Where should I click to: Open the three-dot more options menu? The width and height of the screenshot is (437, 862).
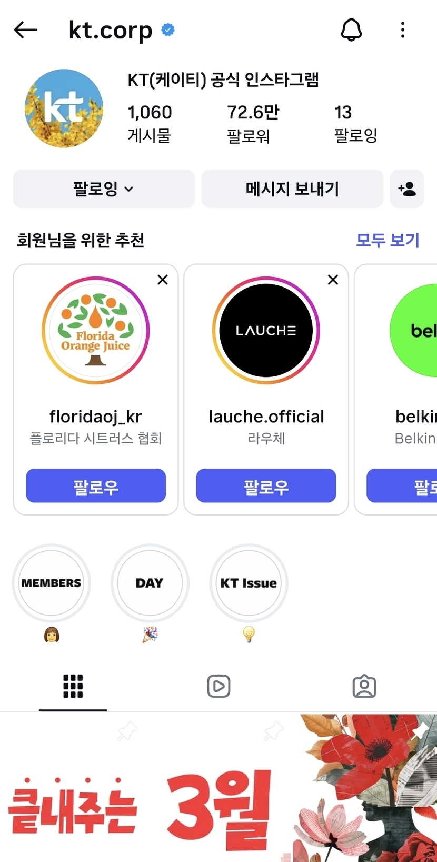click(403, 30)
